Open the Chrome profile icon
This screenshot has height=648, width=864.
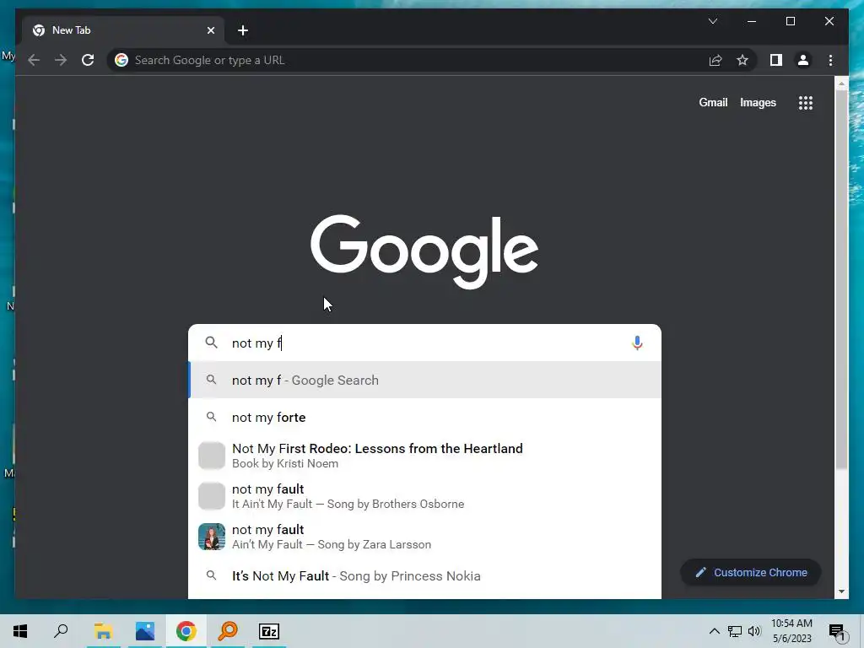[x=803, y=60]
